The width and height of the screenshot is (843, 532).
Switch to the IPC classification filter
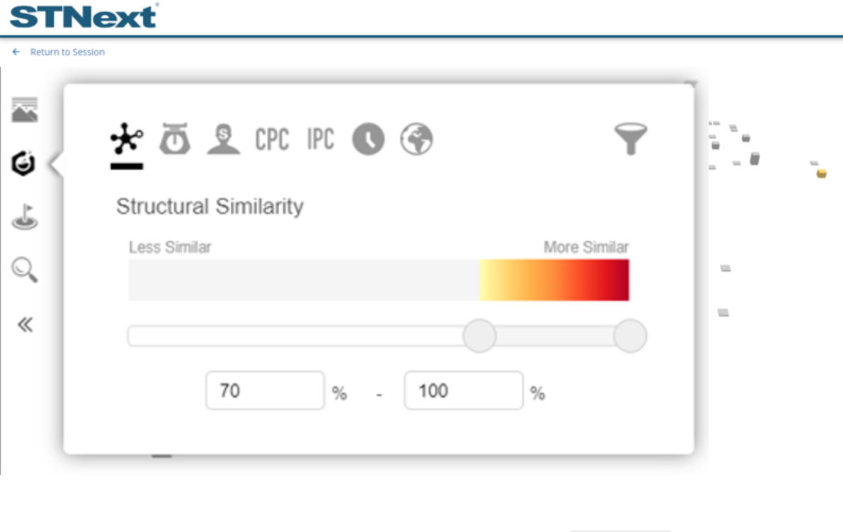(320, 140)
